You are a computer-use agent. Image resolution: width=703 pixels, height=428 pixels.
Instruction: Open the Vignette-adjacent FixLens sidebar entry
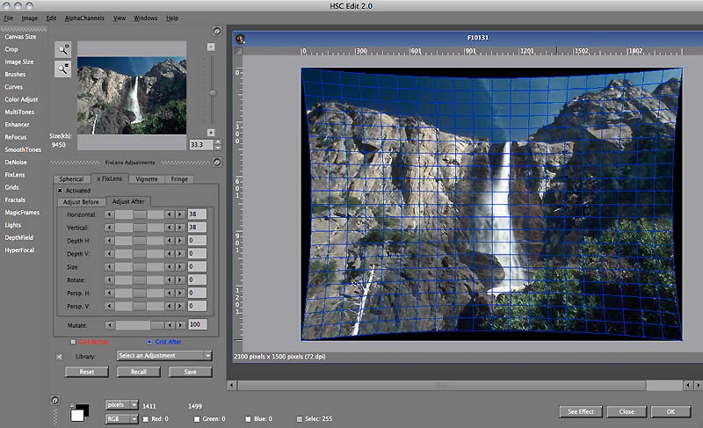click(15, 175)
